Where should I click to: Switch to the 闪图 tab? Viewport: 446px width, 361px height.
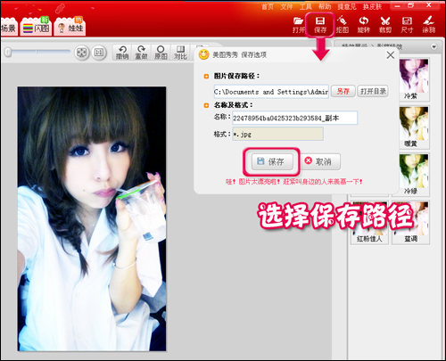point(37,28)
